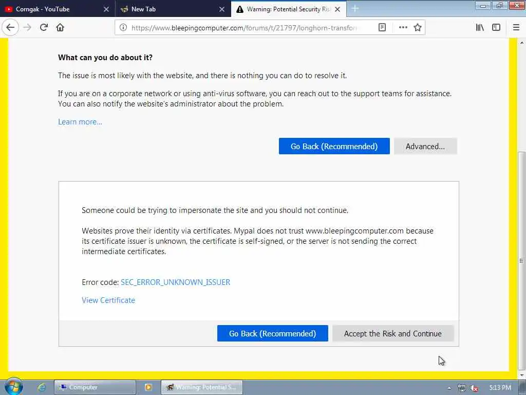
Task: Go back to the previous page arrow
Action: coord(10,28)
